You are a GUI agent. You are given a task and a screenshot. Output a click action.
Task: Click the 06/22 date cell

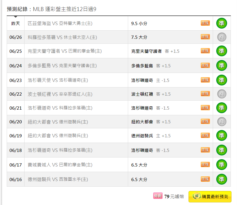click(15, 94)
